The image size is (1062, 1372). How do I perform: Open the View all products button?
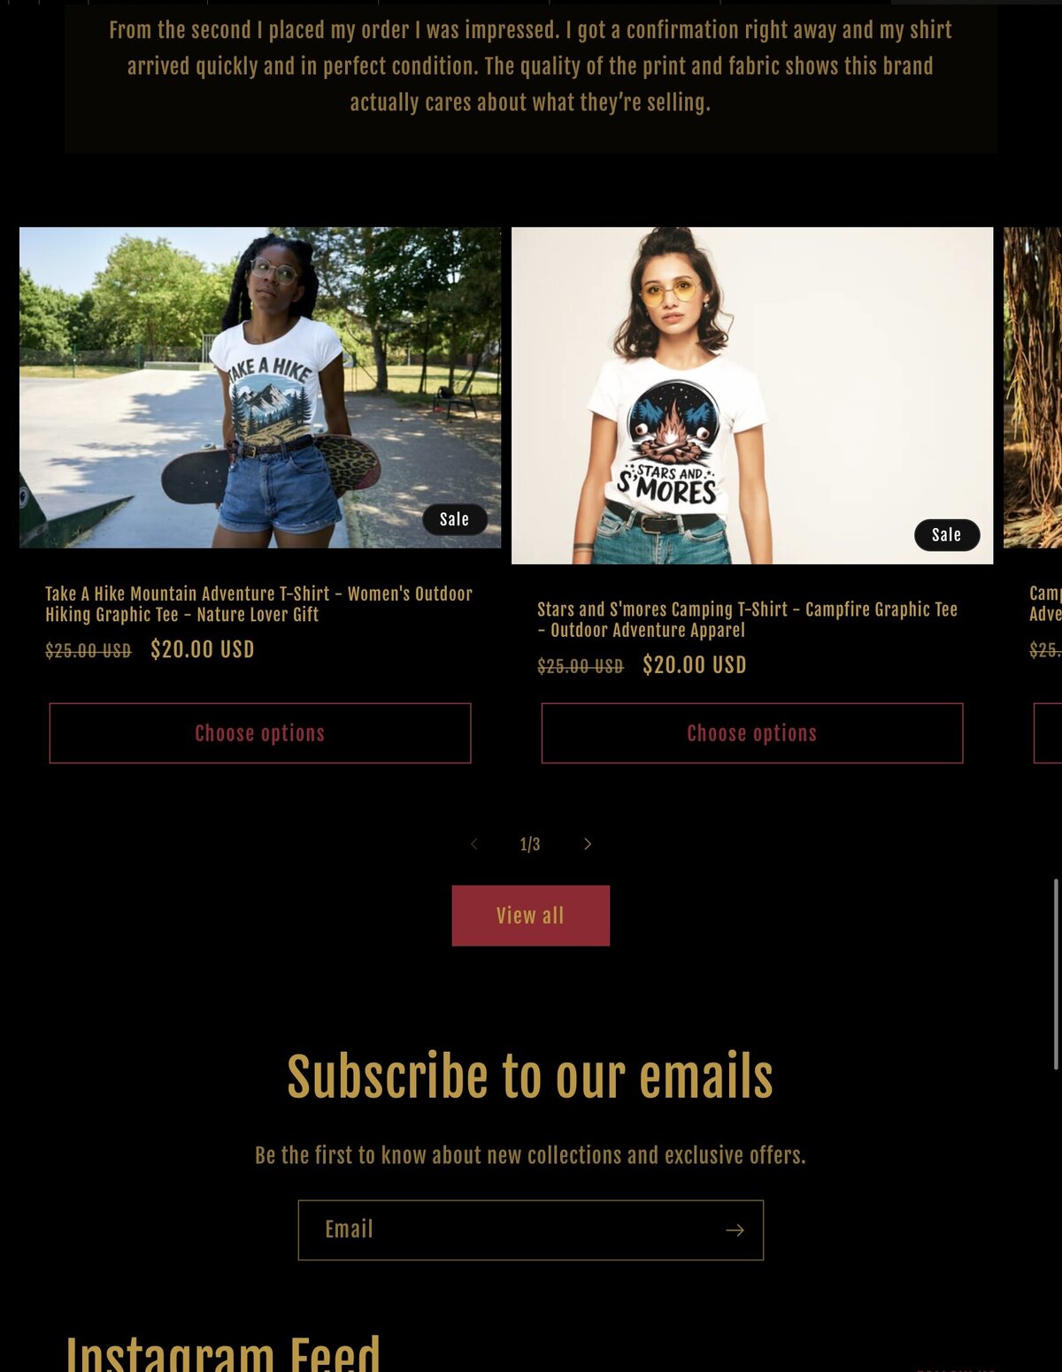[530, 916]
